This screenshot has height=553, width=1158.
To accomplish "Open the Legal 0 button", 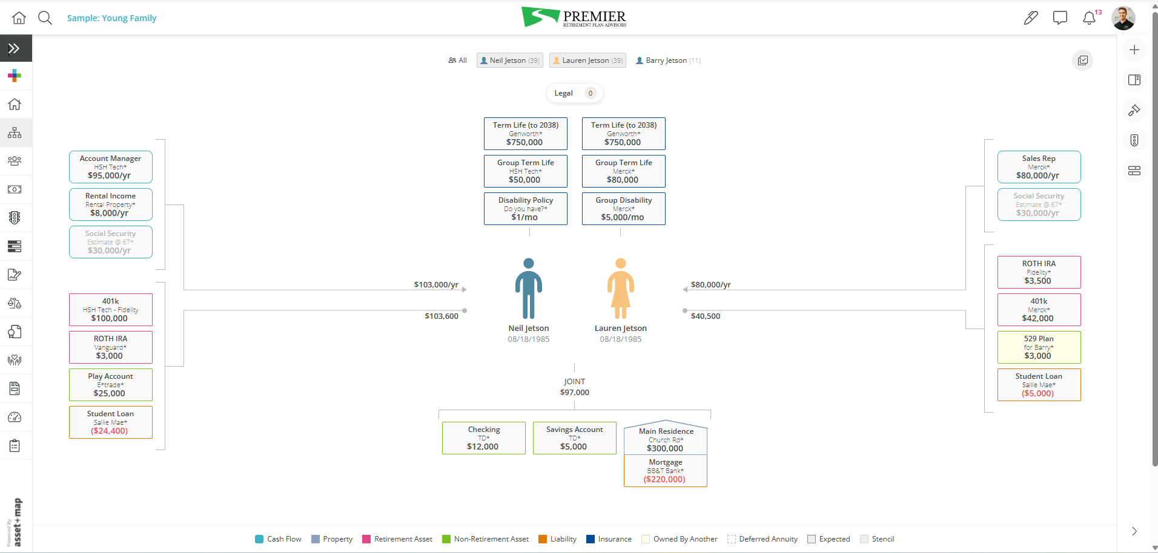I will coord(575,93).
